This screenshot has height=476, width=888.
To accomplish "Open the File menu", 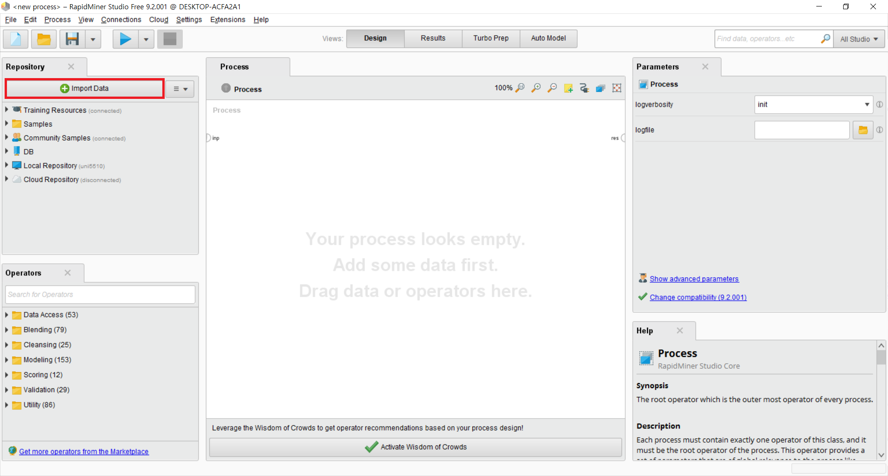I will point(11,19).
